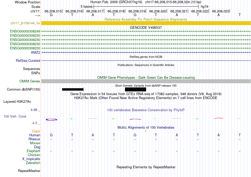Click the Window Position label
Screen dimensions: 251x177
27,2
